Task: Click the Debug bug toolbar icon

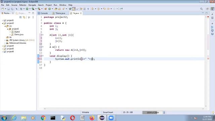Action: 21,9
